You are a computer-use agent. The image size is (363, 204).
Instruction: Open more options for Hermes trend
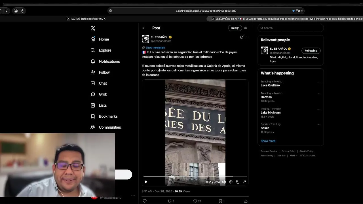(319, 94)
